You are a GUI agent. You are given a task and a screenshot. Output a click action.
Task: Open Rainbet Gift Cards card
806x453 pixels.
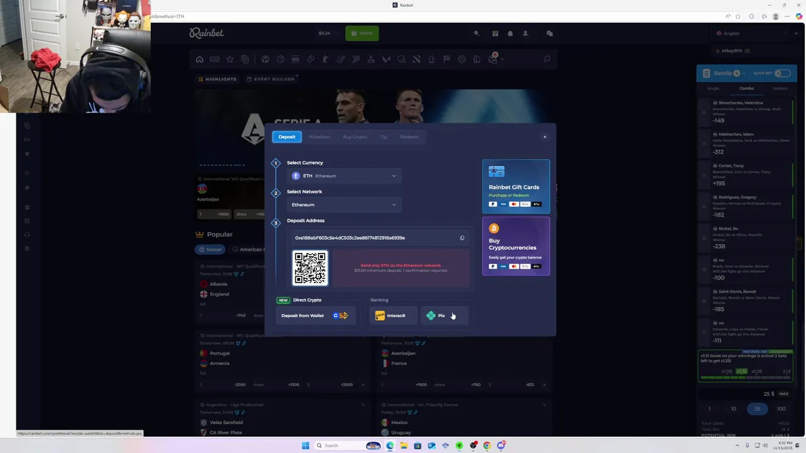click(516, 186)
